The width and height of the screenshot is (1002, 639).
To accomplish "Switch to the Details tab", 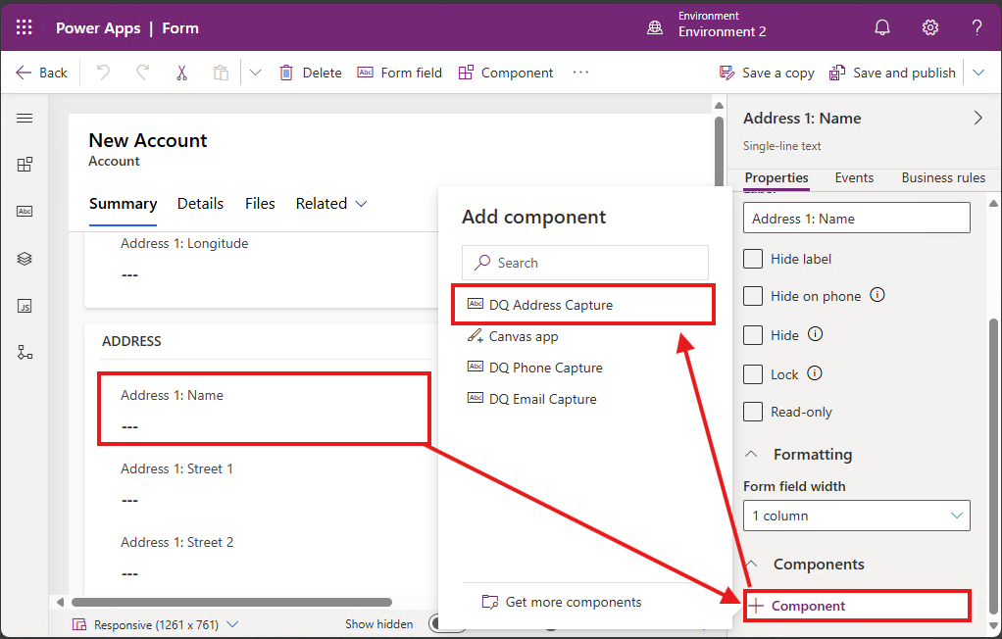I will [200, 204].
